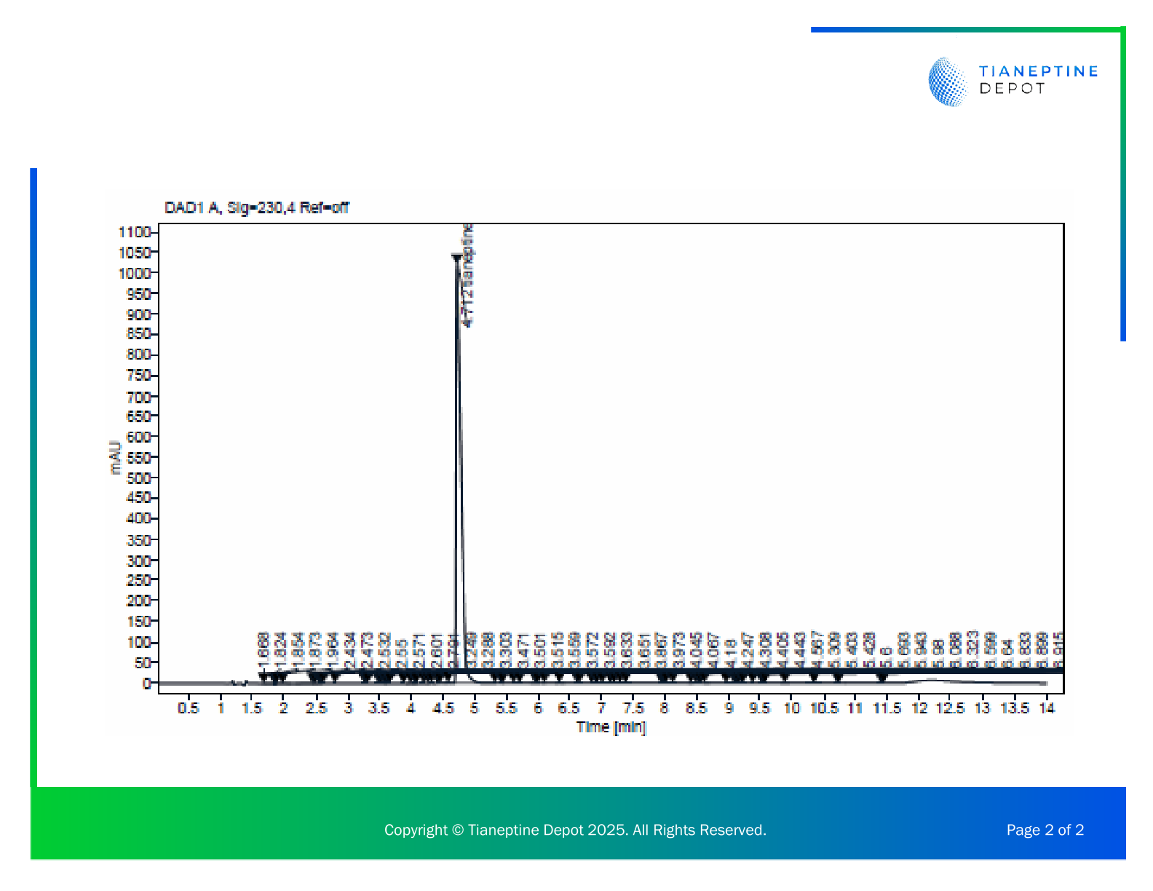Select the chart title DAD1 A signal label

point(256,208)
